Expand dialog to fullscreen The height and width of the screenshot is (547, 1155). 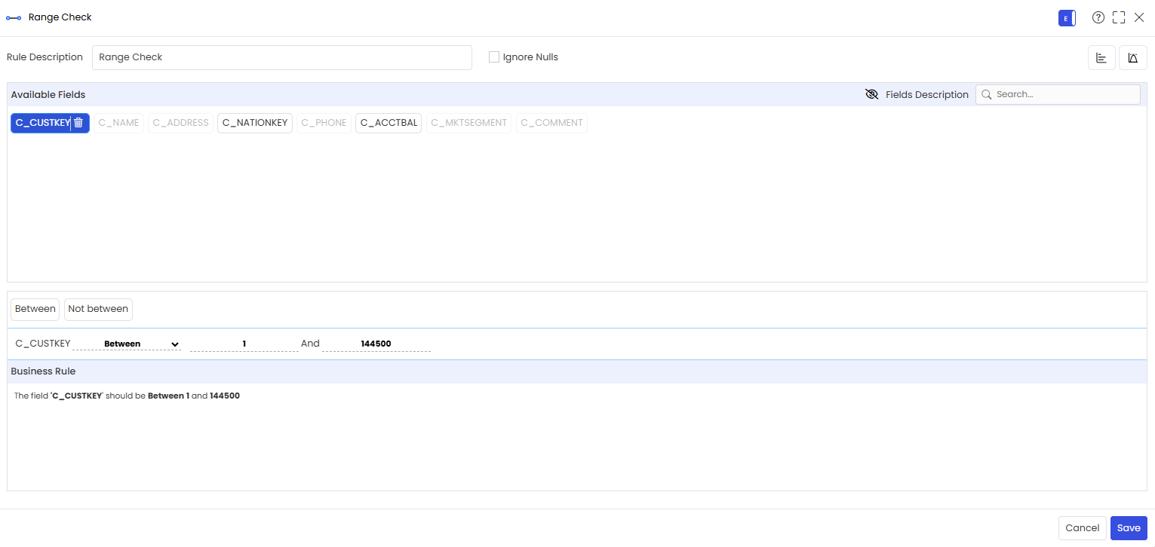[x=1119, y=17]
